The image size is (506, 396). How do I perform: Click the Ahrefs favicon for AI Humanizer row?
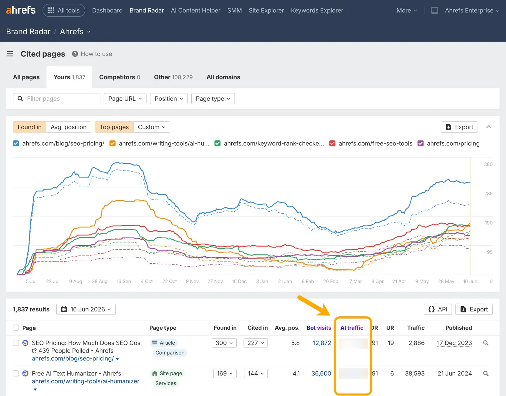[x=25, y=374]
